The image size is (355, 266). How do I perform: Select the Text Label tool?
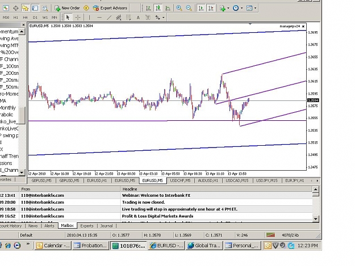[x=148, y=18]
